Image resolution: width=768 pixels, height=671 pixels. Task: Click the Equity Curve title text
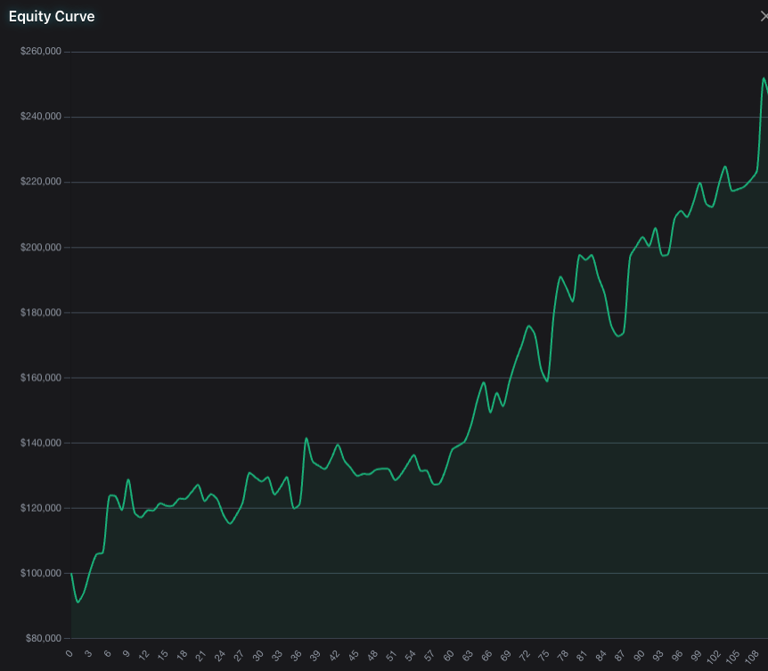pyautogui.click(x=51, y=15)
